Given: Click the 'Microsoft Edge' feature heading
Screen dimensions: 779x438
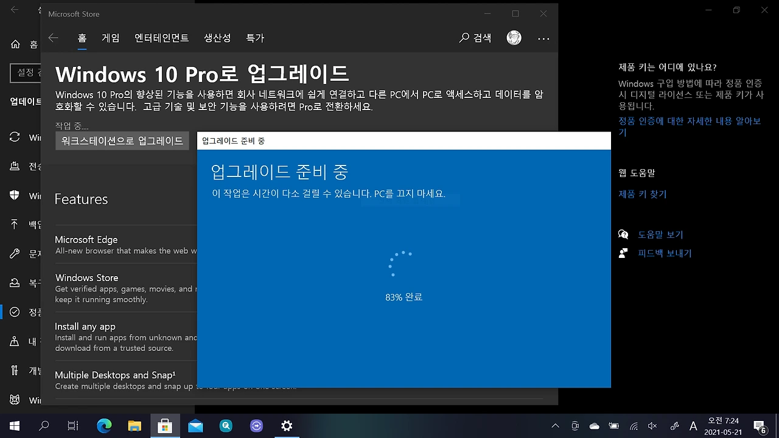Looking at the screenshot, I should tap(86, 240).
